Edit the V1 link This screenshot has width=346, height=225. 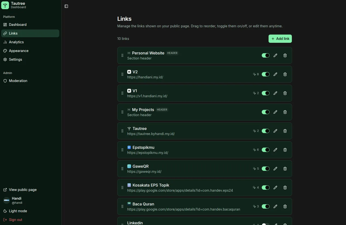click(275, 93)
